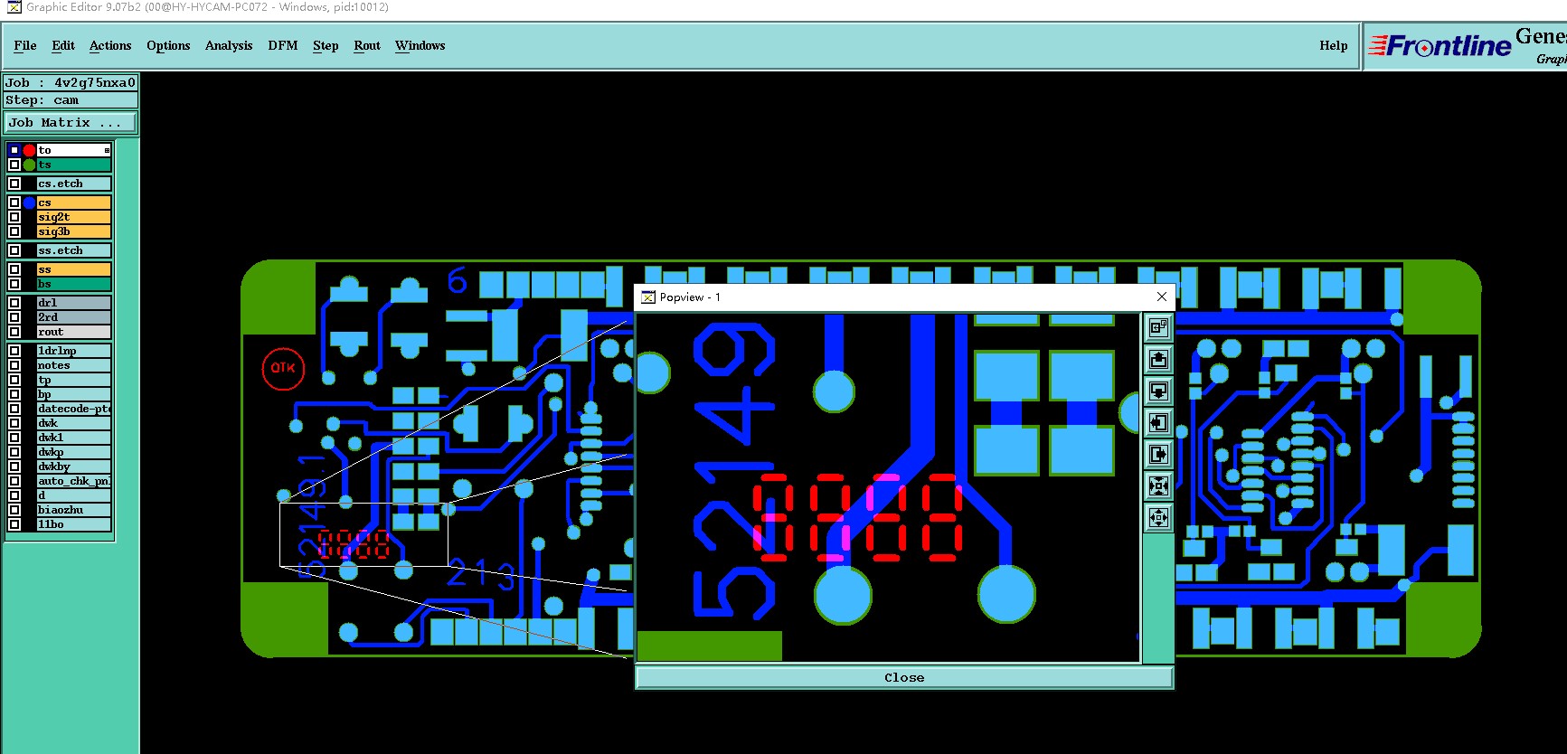The image size is (1567, 754).
Task: Open the Options menu
Action: (x=168, y=45)
